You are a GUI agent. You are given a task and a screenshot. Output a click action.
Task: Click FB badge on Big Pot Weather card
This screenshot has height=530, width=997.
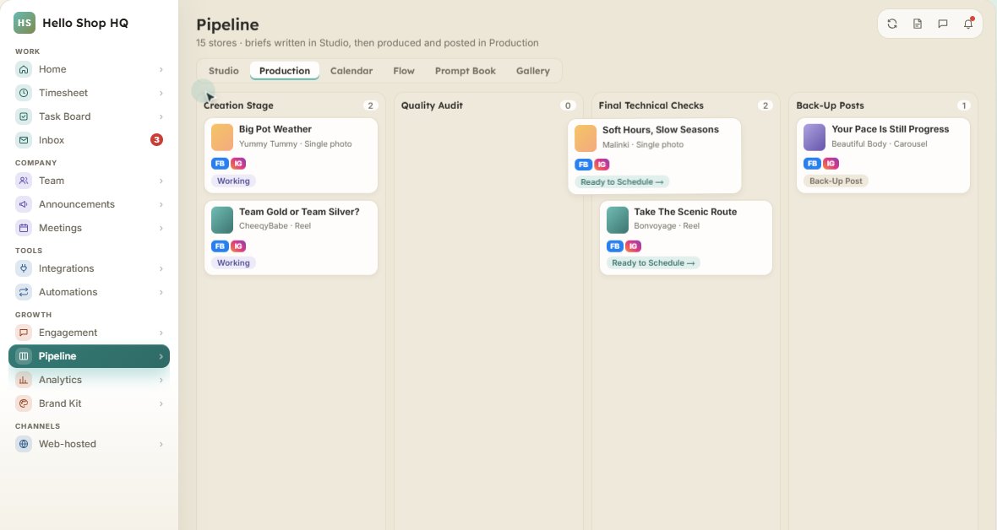(220, 164)
